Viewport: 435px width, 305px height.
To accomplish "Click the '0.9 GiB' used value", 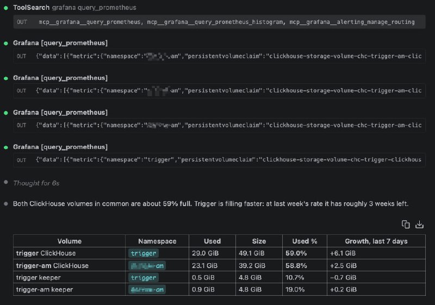I will [203, 289].
